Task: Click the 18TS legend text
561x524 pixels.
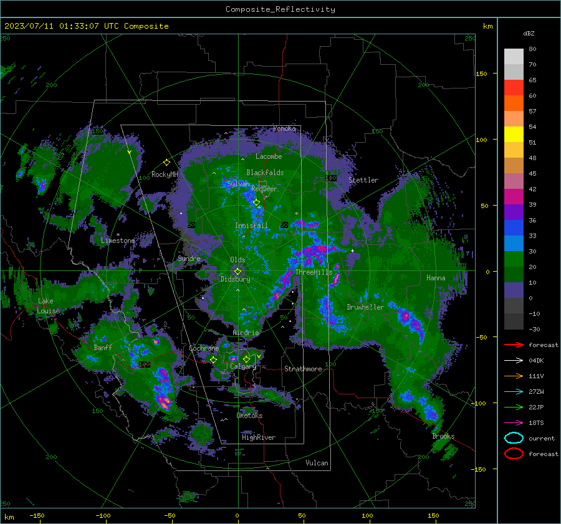Action: pyautogui.click(x=536, y=422)
